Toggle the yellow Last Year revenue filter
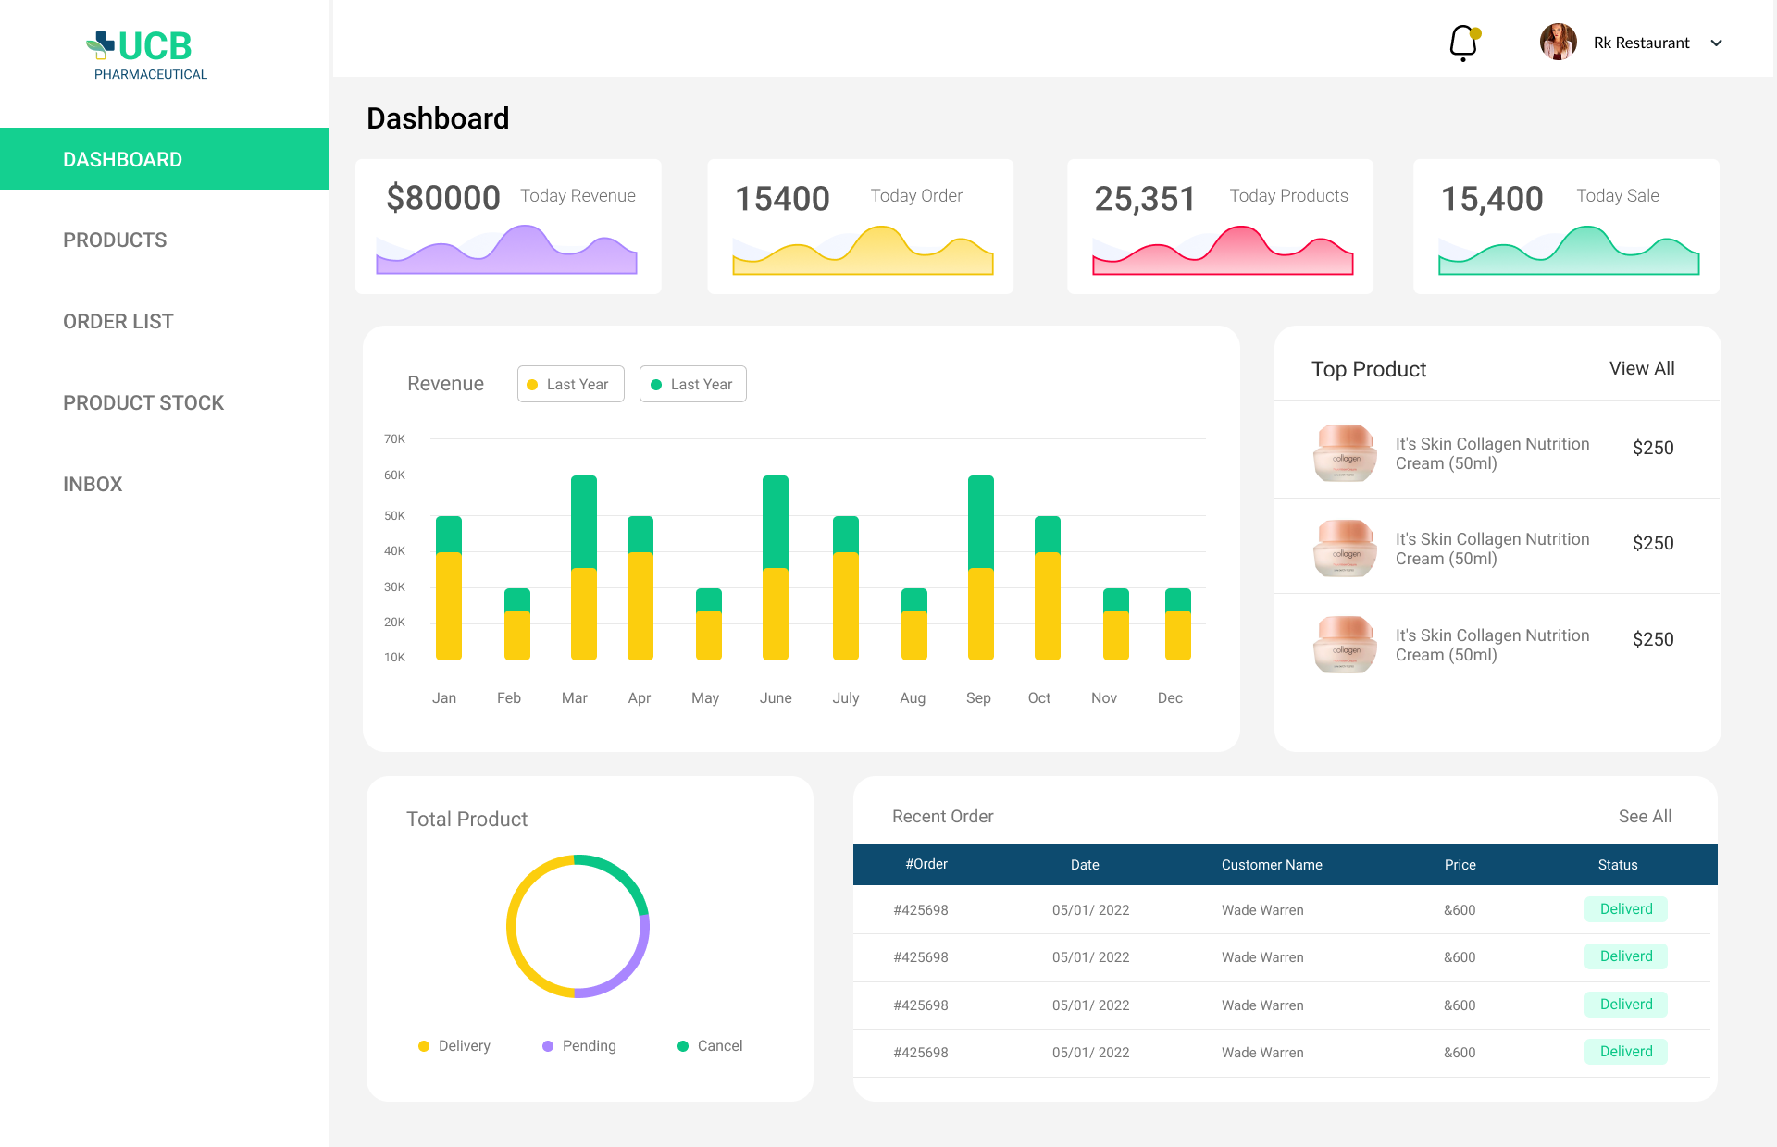The image size is (1777, 1147). click(x=570, y=384)
